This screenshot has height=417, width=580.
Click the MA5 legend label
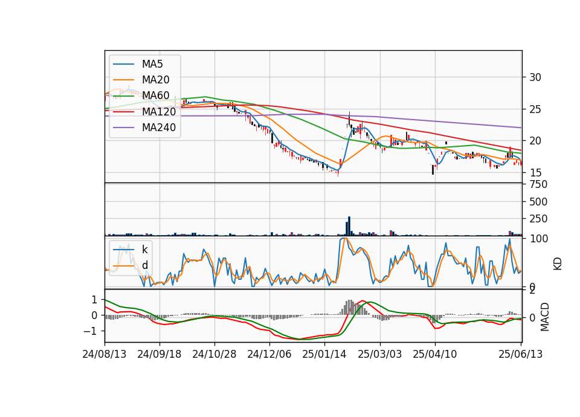click(x=152, y=64)
